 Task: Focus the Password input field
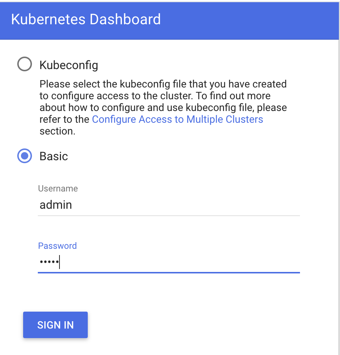(x=169, y=262)
